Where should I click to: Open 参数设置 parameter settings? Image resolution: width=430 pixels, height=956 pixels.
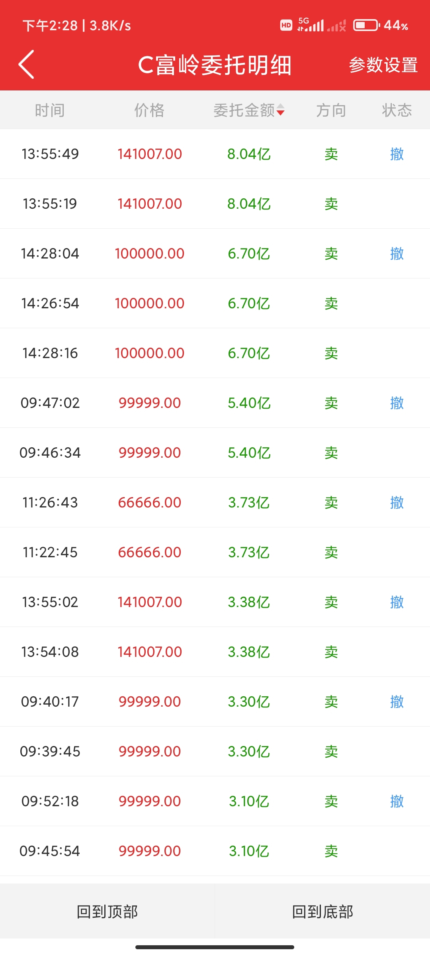coord(383,65)
